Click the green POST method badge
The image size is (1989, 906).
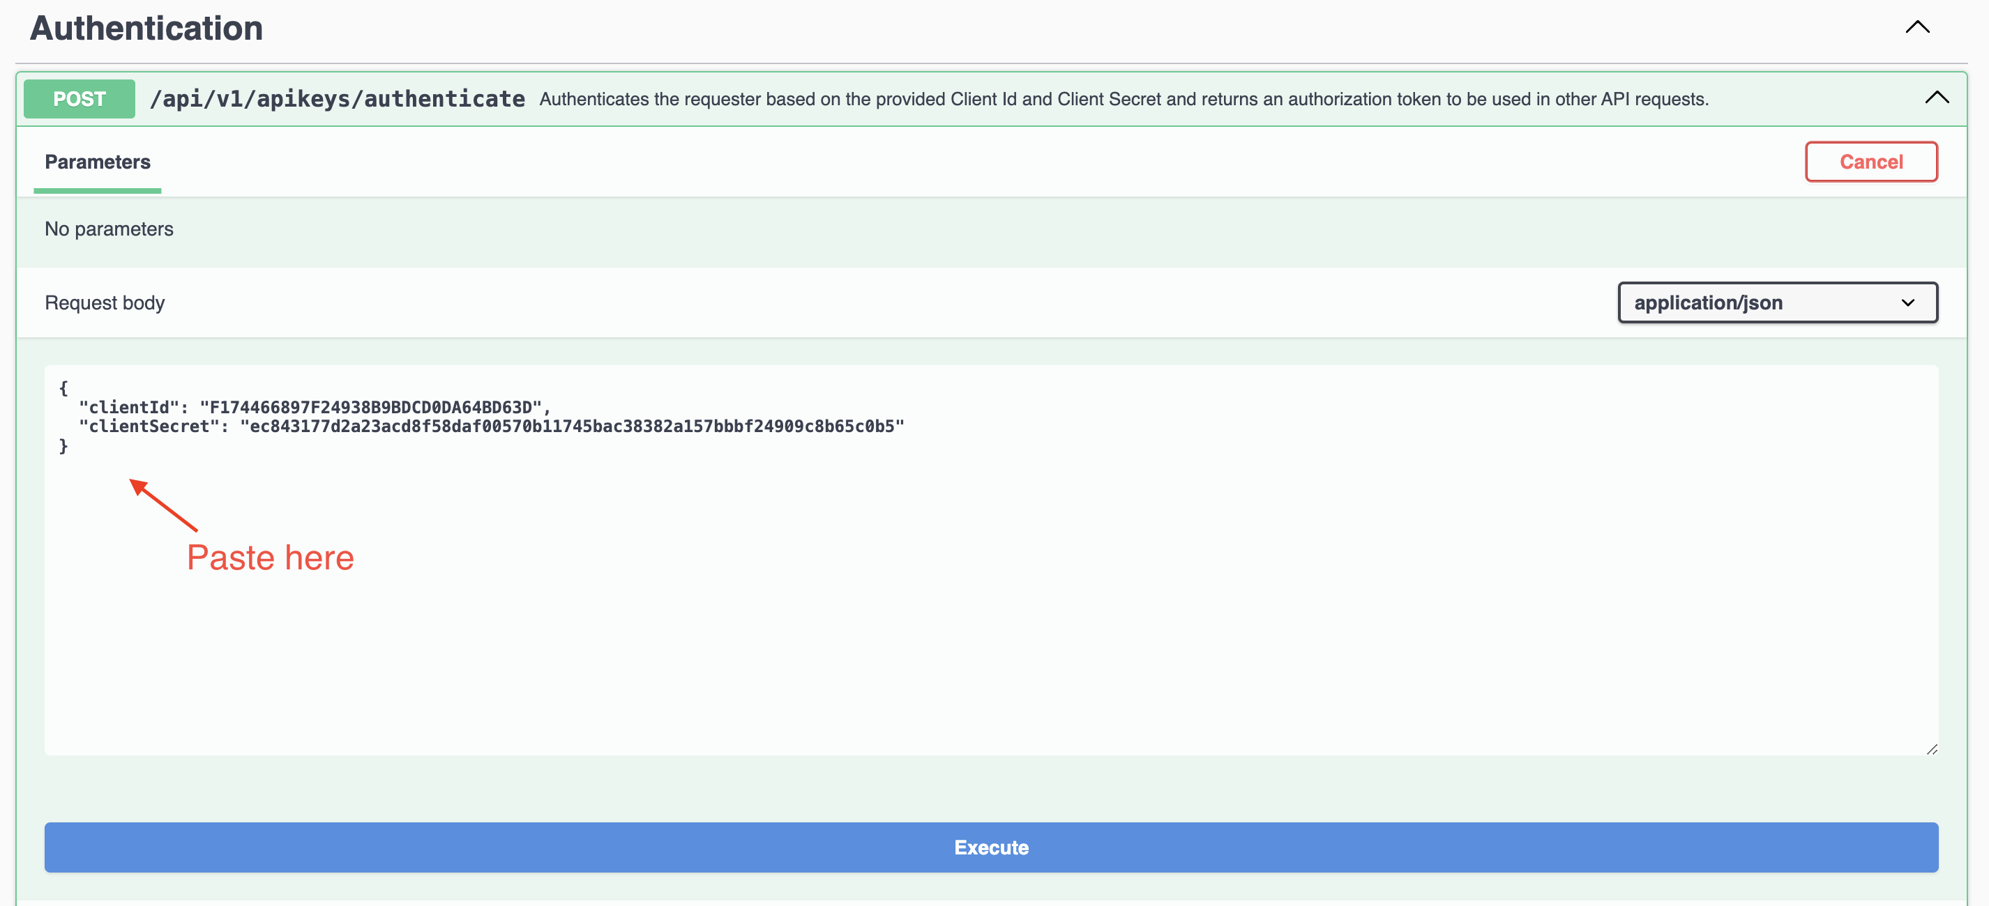pyautogui.click(x=80, y=99)
